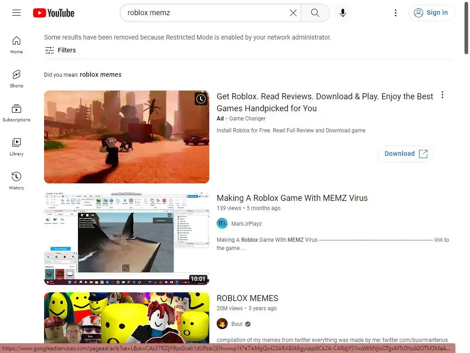
Task: Open History in sidebar
Action: coord(17,181)
